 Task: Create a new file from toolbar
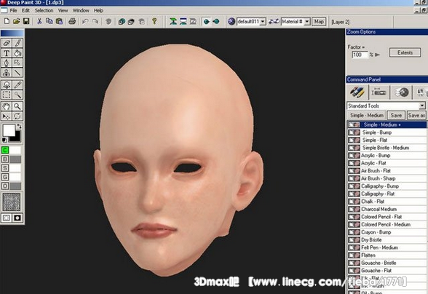[x=7, y=21]
